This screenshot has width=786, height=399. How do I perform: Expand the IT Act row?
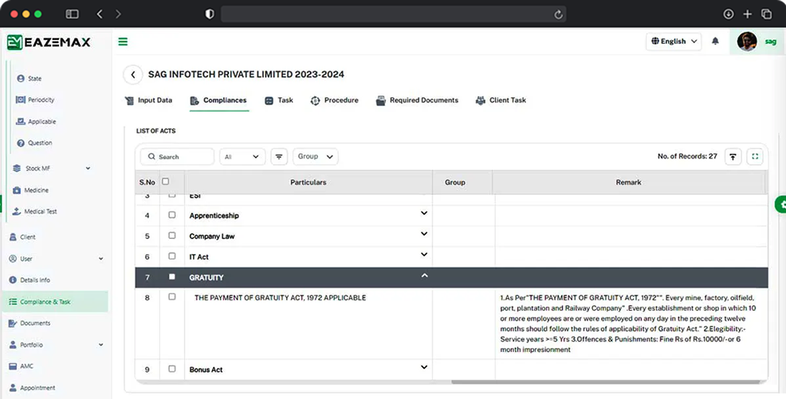424,254
